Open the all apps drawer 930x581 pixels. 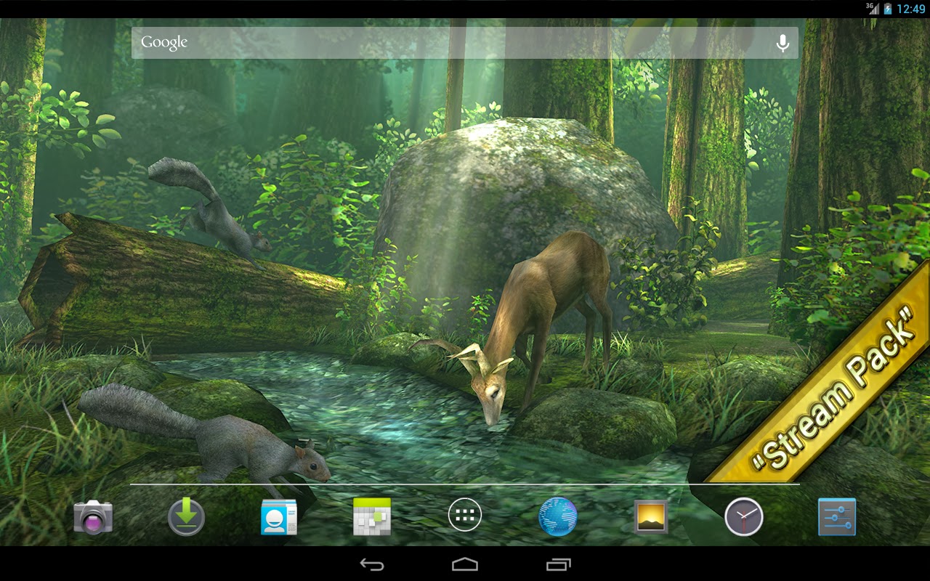tap(465, 516)
